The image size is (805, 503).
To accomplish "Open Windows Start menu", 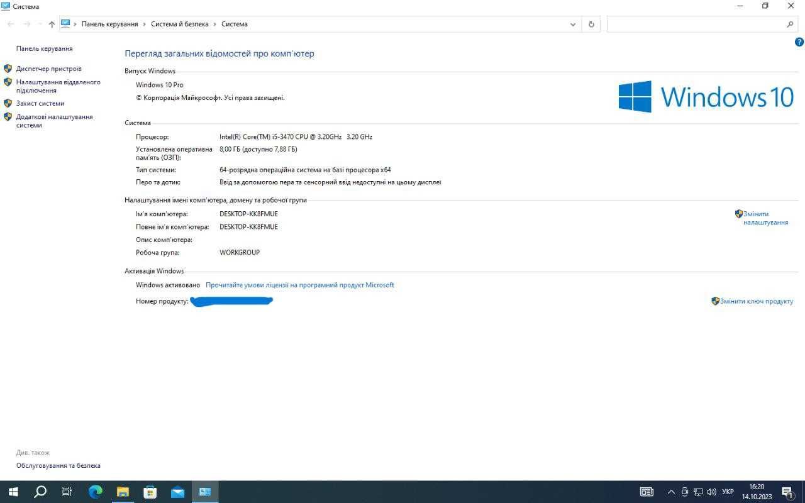I will coord(13,492).
